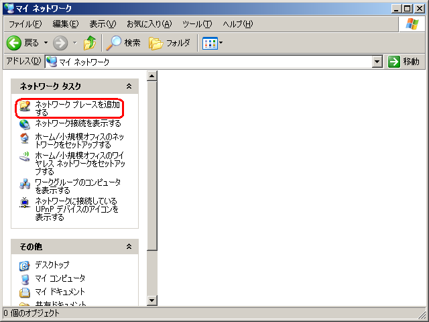Open the Search (検索) tool
The height and width of the screenshot is (322, 429).
pyautogui.click(x=123, y=43)
